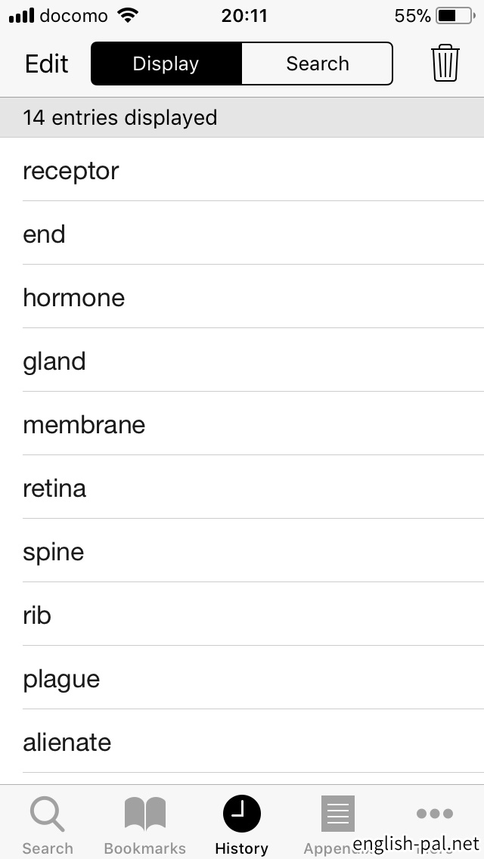Tap the trash can icon
Screen dimensions: 484x859
(x=445, y=63)
